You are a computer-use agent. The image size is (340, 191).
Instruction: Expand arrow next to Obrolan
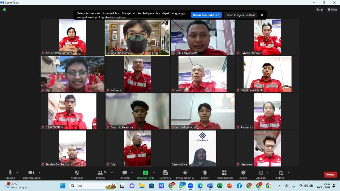[x=132, y=173]
